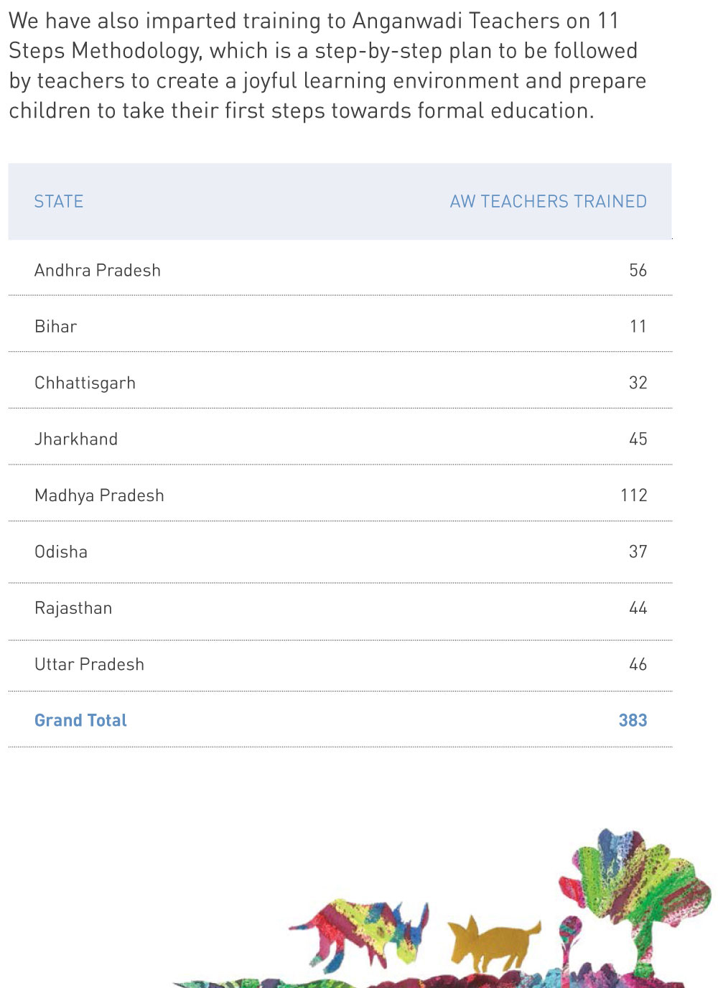Click the value 56 for Andhra Pradesh
718x988 pixels.
click(x=638, y=271)
